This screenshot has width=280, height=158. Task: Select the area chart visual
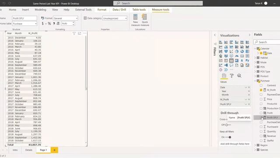click(226, 47)
